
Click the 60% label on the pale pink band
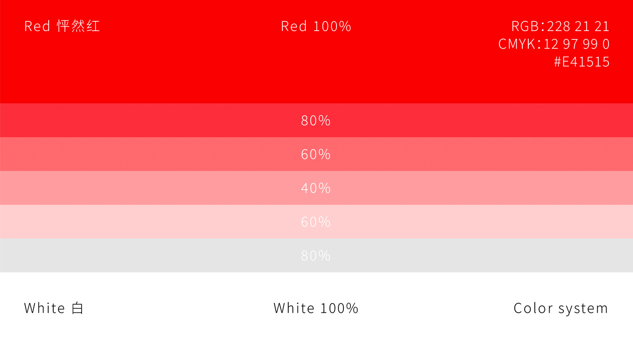click(316, 222)
